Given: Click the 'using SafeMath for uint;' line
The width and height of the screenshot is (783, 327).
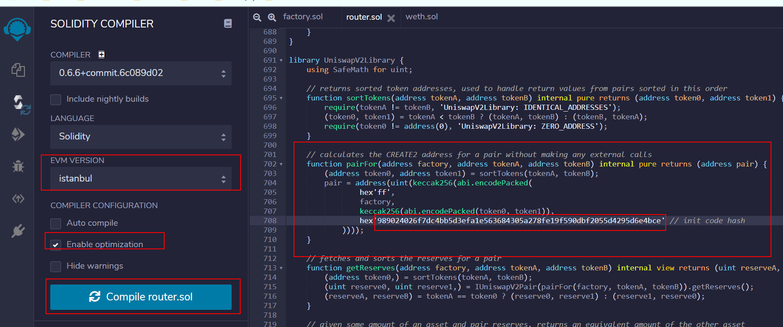Looking at the screenshot, I should pos(359,70).
